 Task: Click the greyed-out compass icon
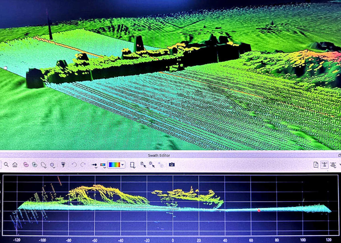click(161, 165)
